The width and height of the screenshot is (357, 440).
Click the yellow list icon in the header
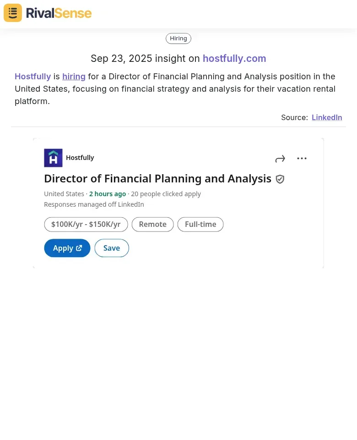tap(12, 12)
